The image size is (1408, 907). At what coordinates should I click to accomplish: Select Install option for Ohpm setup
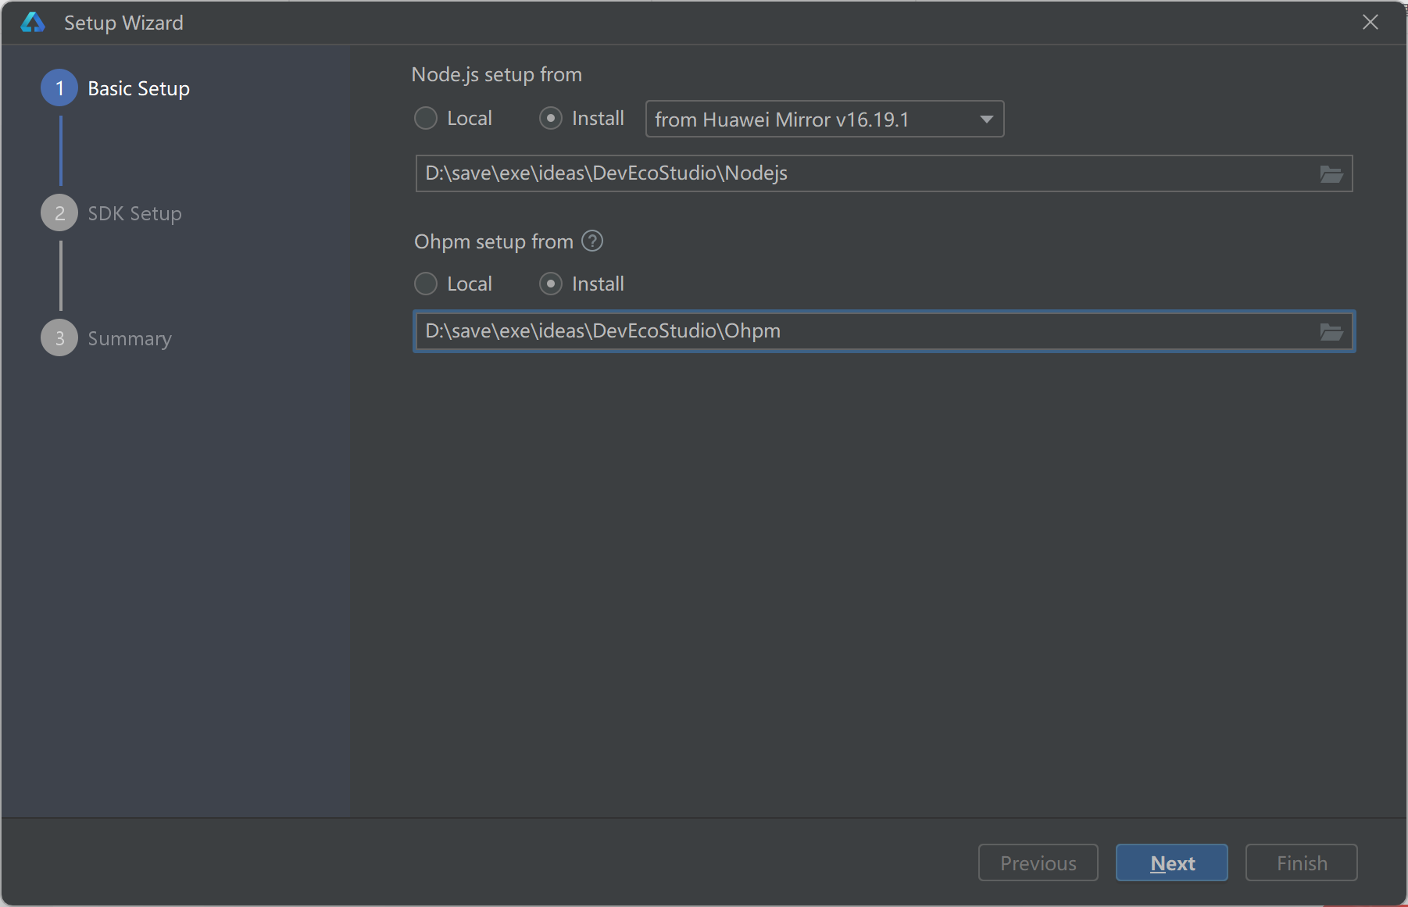(551, 284)
